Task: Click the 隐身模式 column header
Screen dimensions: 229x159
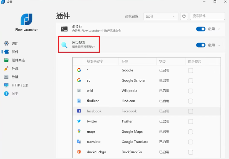Action: click(201, 61)
